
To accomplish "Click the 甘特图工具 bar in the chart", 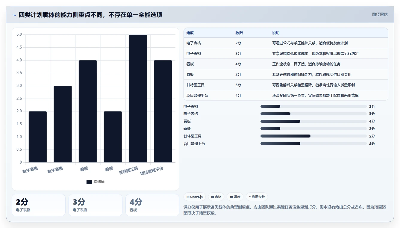I will point(138,99).
